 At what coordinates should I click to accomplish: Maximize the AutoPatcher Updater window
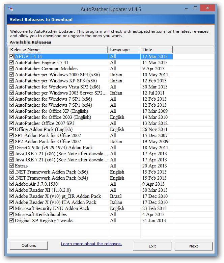[x=195, y=8]
